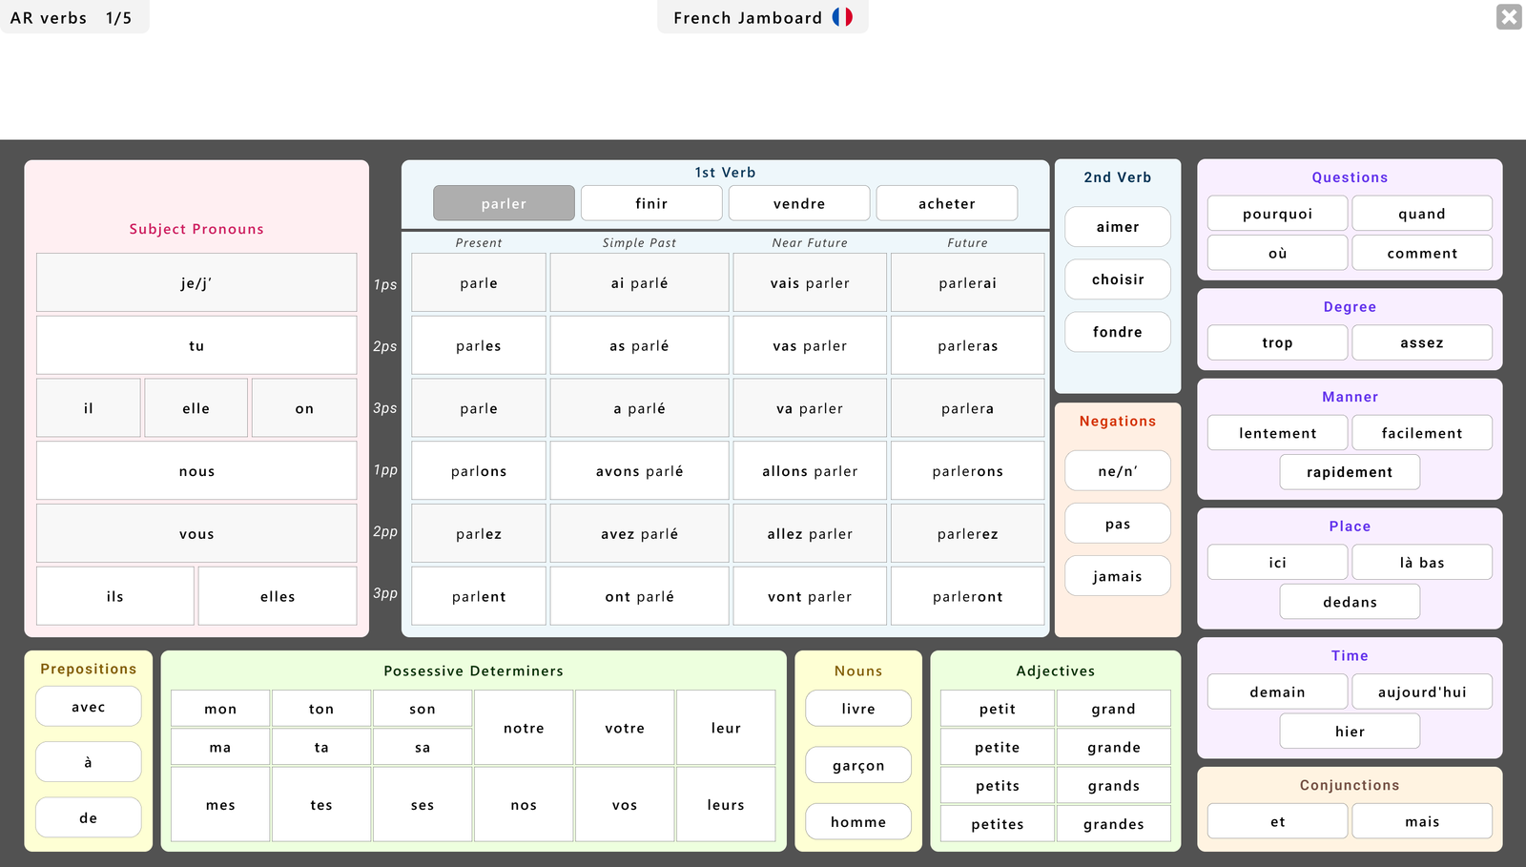Click the conjunction "mais"

[1422, 821]
